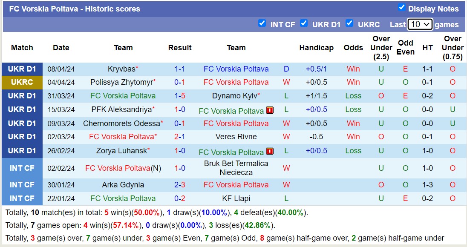Click the Kryvbas team link
Viewport: 467px width, 247px height.
point(123,68)
